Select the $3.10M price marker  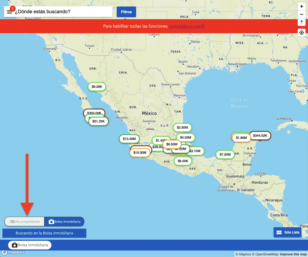click(x=196, y=151)
